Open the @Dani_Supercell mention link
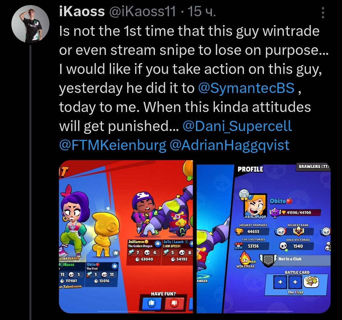Image resolution: width=342 pixels, height=320 pixels. click(237, 126)
